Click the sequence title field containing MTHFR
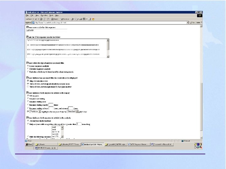The width and height of the screenshot is (226, 169). pyautogui.click(x=47, y=30)
